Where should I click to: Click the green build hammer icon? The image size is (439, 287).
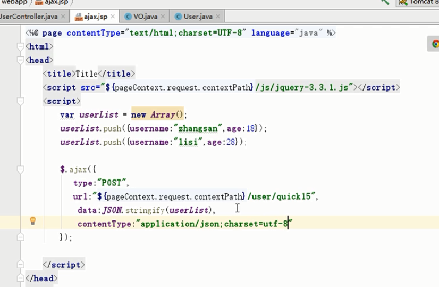pos(385,2)
